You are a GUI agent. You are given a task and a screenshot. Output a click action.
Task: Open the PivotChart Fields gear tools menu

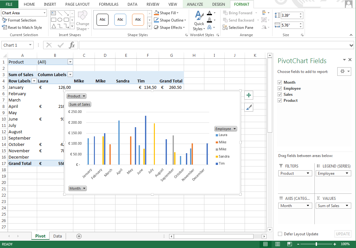(344, 71)
